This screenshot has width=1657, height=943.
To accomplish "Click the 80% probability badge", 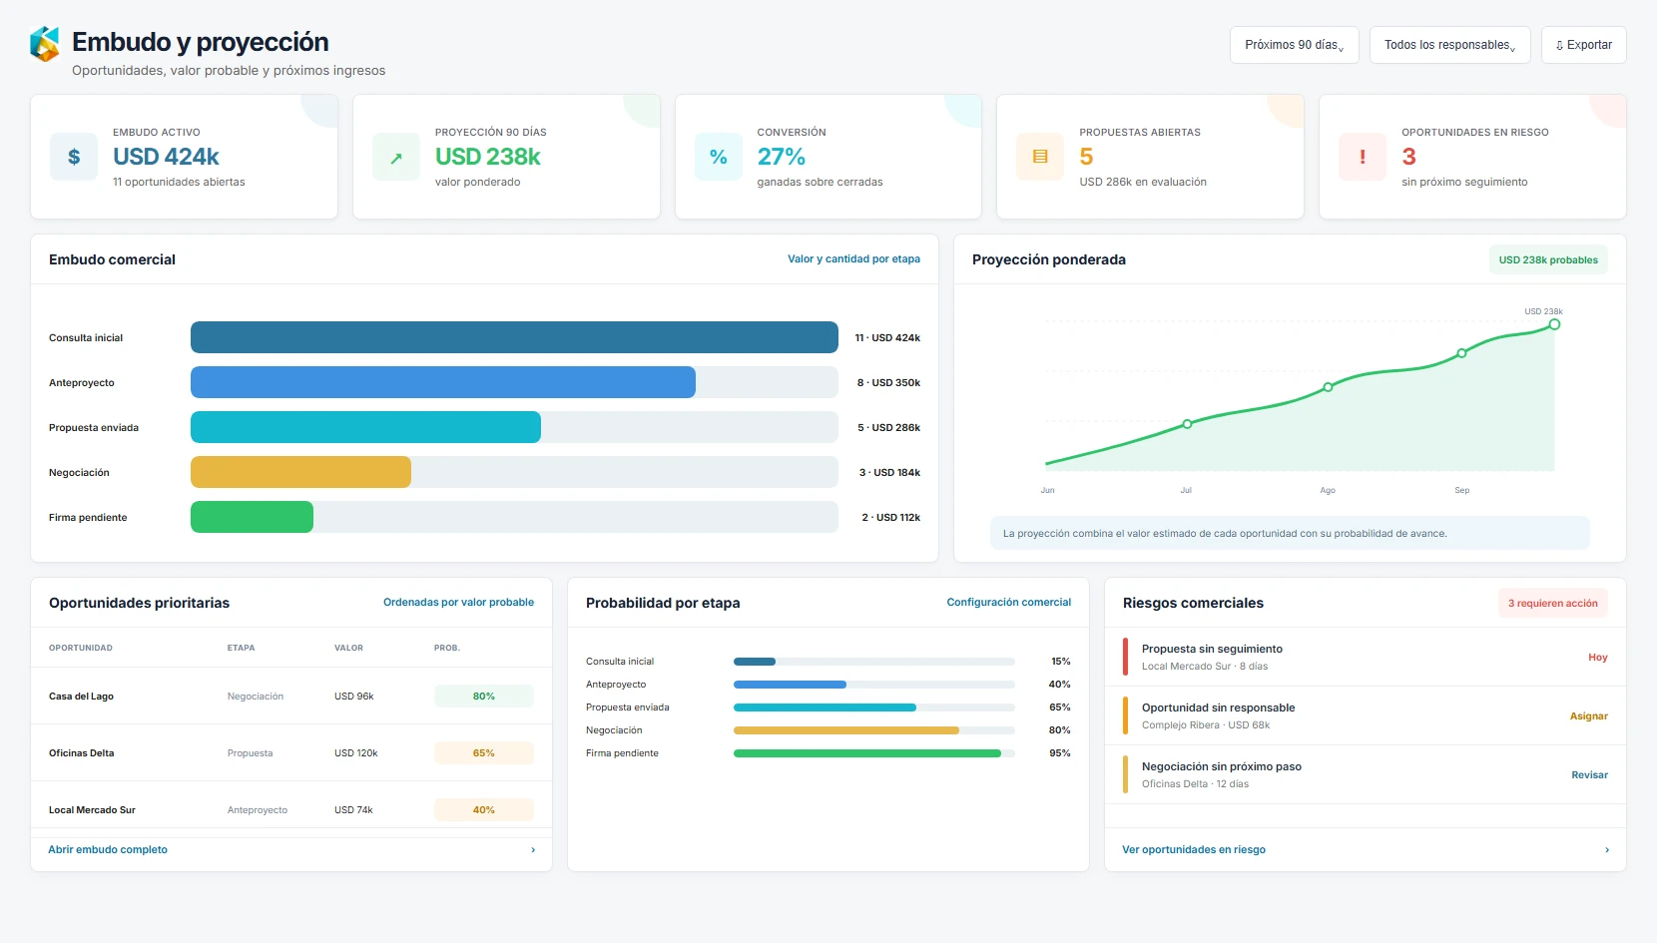I will pyautogui.click(x=484, y=696).
